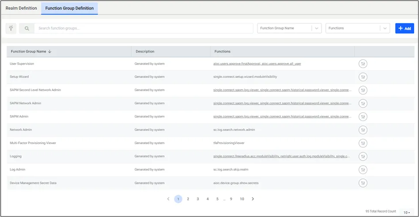Open User Supervision functions link
This screenshot has width=419, height=217.
(x=257, y=64)
